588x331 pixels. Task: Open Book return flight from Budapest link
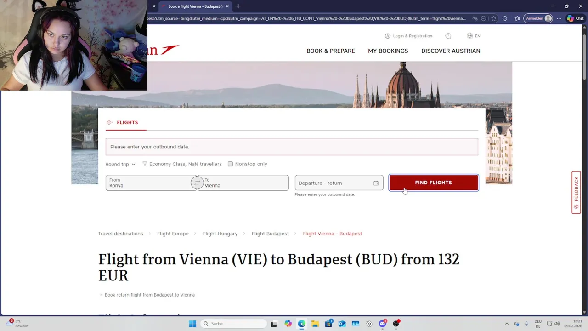tap(149, 295)
